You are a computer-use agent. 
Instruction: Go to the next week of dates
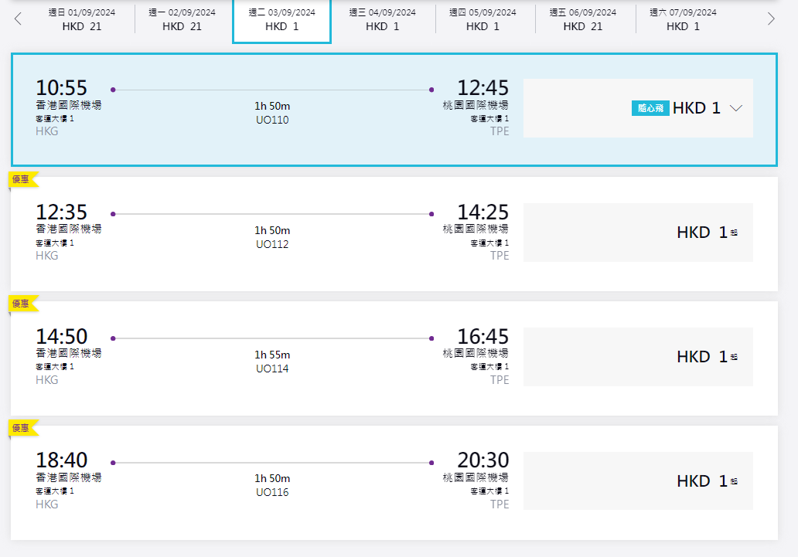pyautogui.click(x=771, y=19)
